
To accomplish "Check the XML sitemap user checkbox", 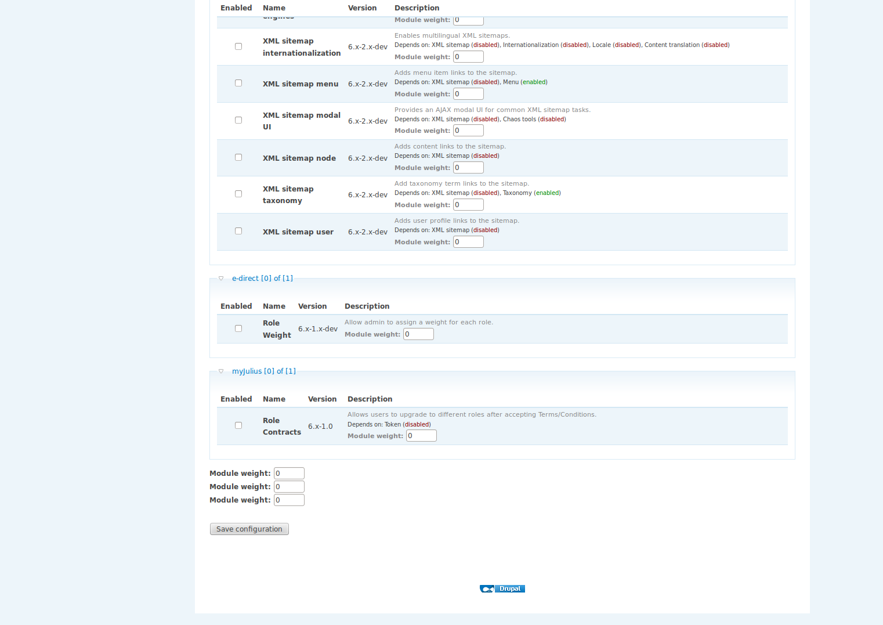I will click(x=238, y=230).
